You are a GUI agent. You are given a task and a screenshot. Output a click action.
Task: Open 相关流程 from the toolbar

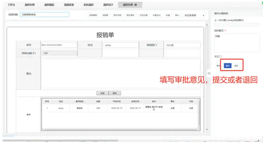pyautogui.click(x=117, y=15)
